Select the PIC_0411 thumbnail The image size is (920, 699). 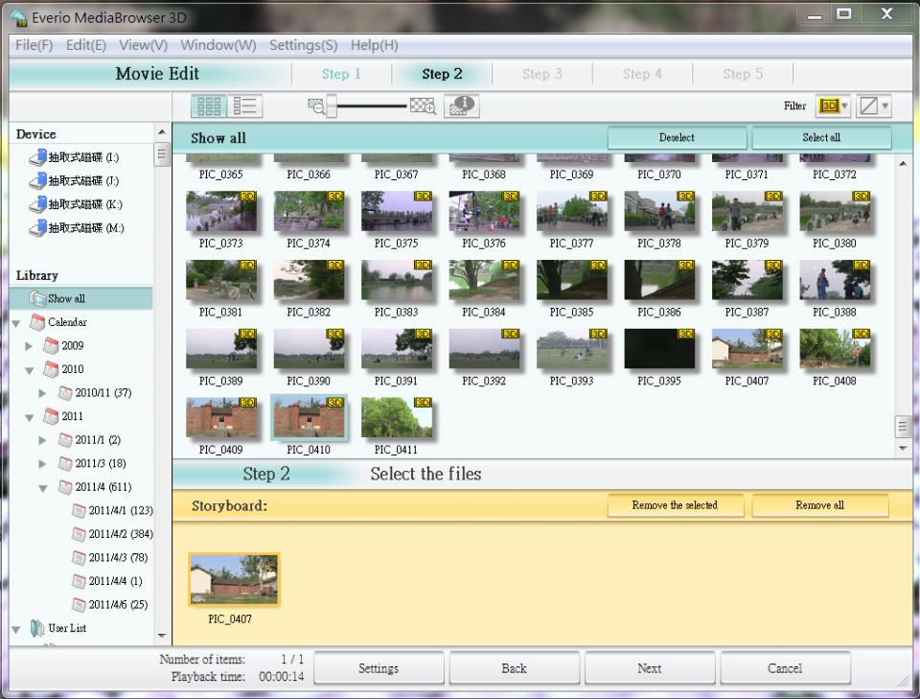(x=396, y=418)
